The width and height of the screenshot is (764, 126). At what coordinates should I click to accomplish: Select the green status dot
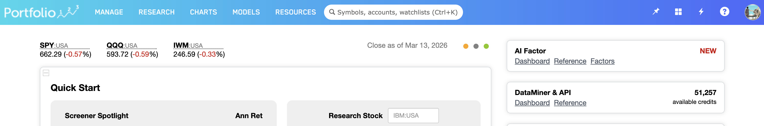click(486, 46)
